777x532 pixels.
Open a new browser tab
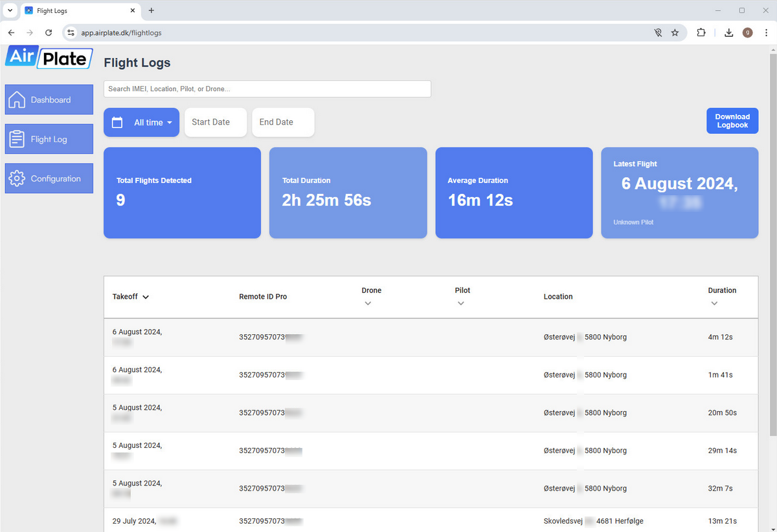pyautogui.click(x=152, y=11)
